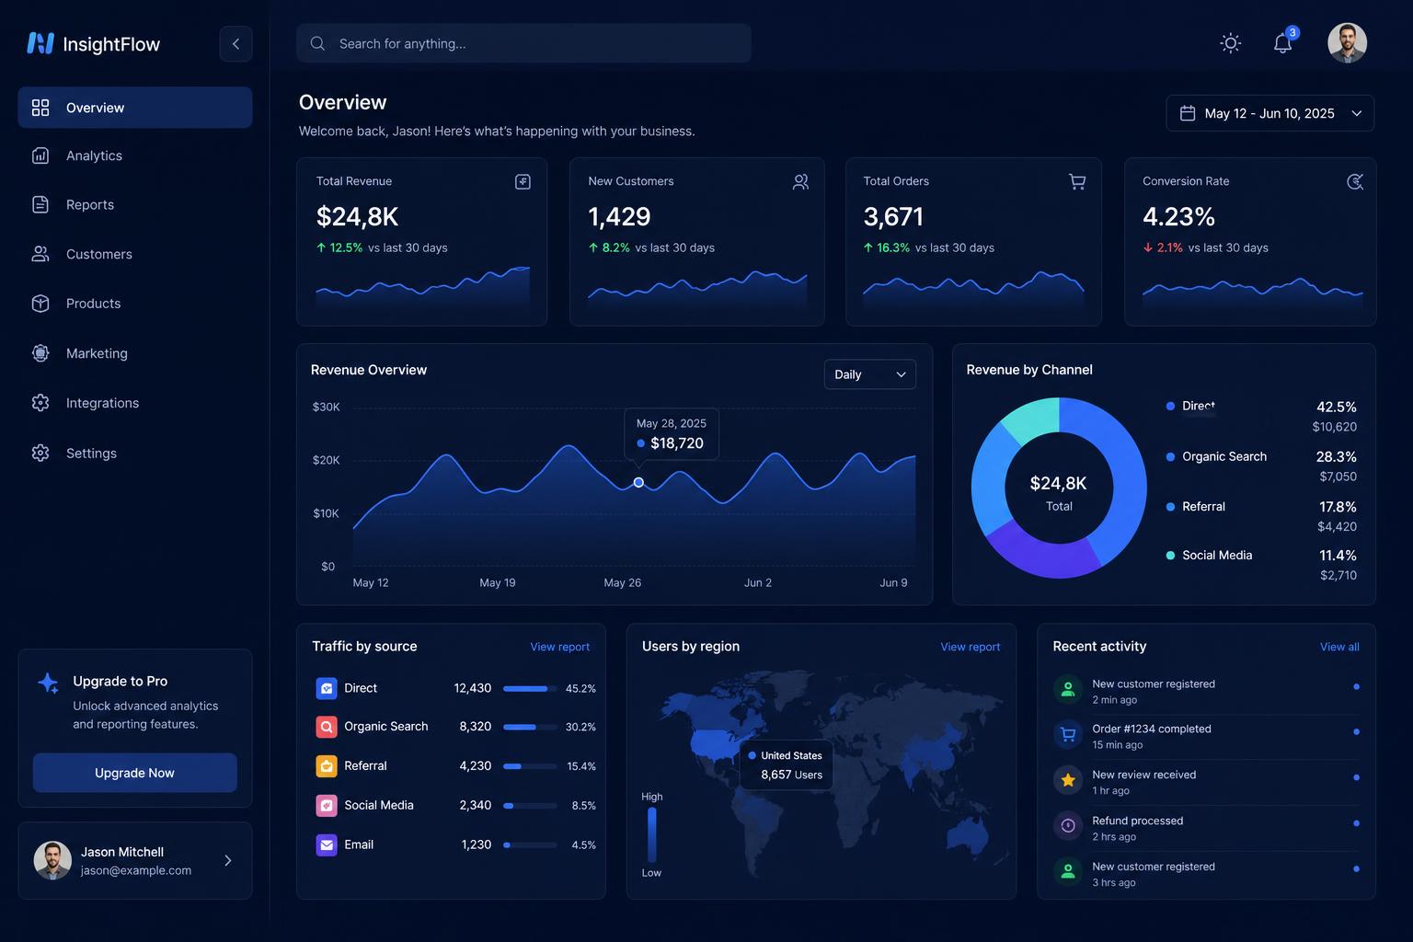Collapse the sidebar with the chevron button
Screen dimensions: 1413x942
coord(235,43)
